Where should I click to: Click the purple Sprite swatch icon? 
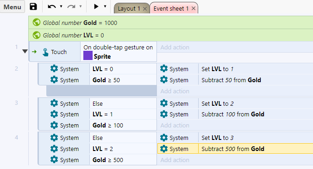click(x=88, y=55)
